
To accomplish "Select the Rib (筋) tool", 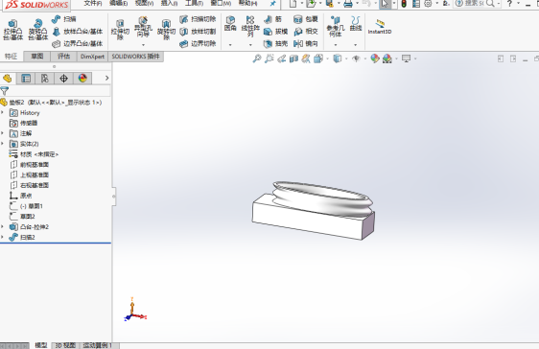I will 273,19.
